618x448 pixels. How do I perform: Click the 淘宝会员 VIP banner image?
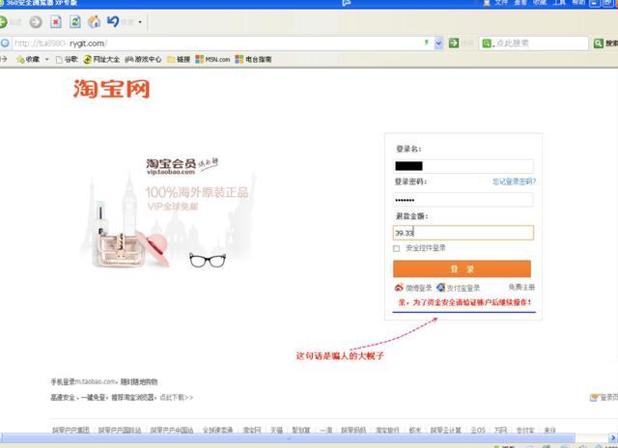click(x=169, y=212)
